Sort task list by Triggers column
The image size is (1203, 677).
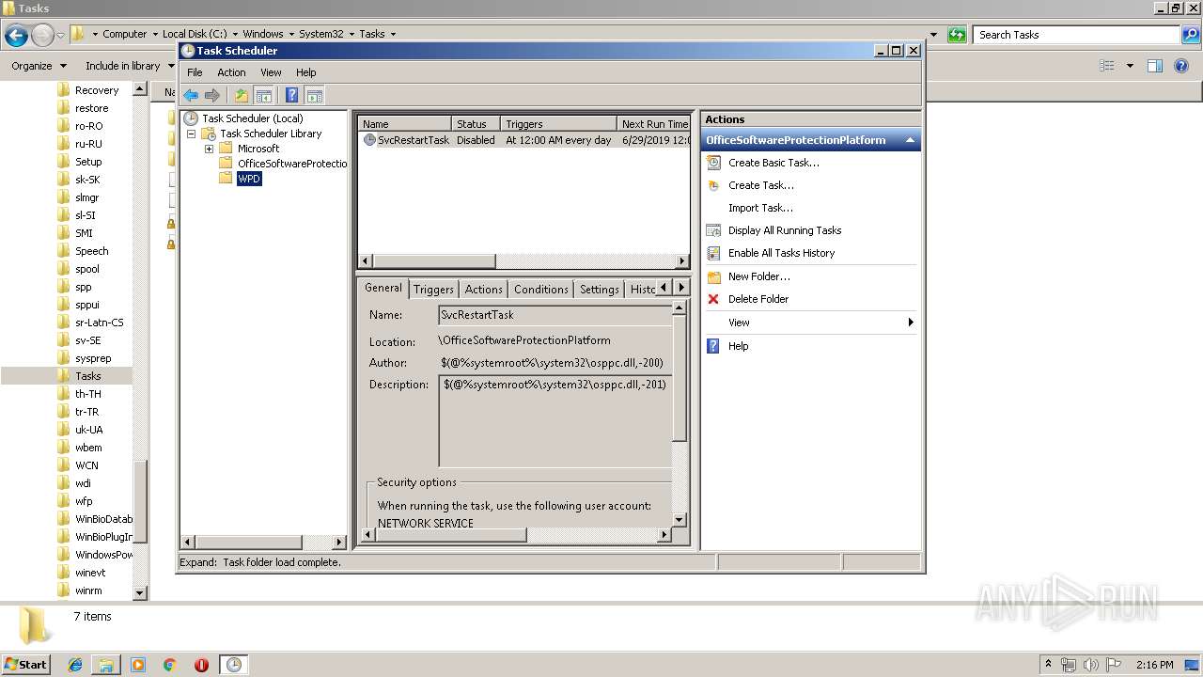tap(558, 124)
